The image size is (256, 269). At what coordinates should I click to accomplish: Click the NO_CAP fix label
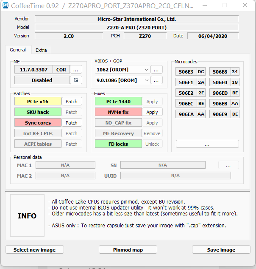point(118,123)
